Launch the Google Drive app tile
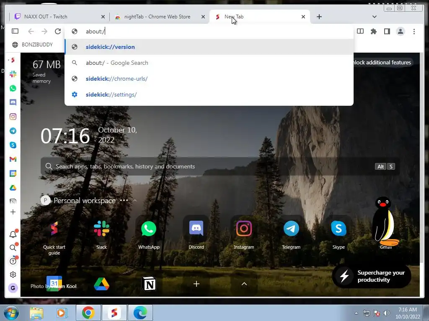 pos(101,284)
